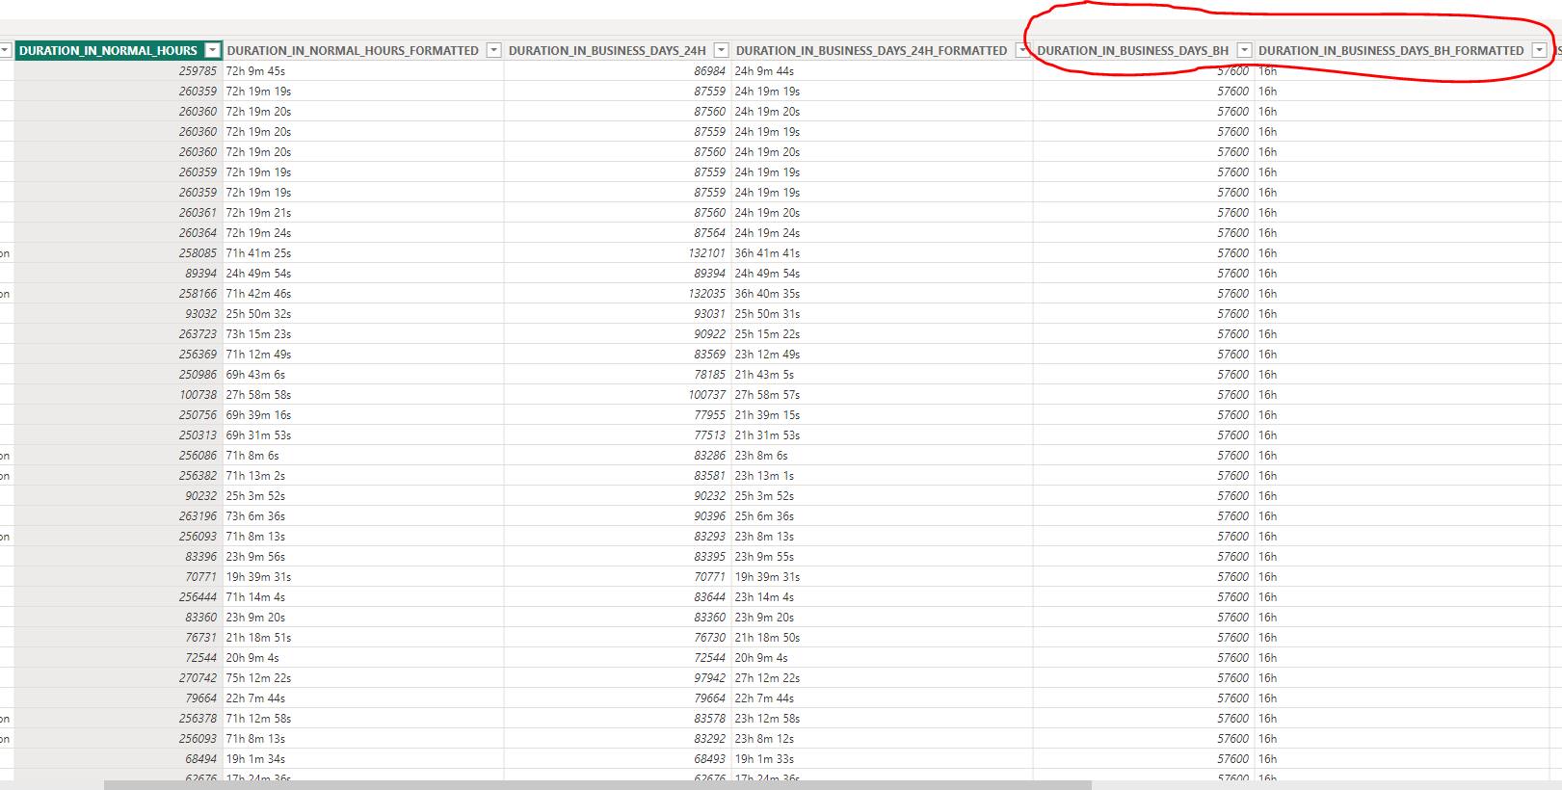Select cell reading 21h 43m 5s
This screenshot has width=1562, height=790.
point(882,375)
